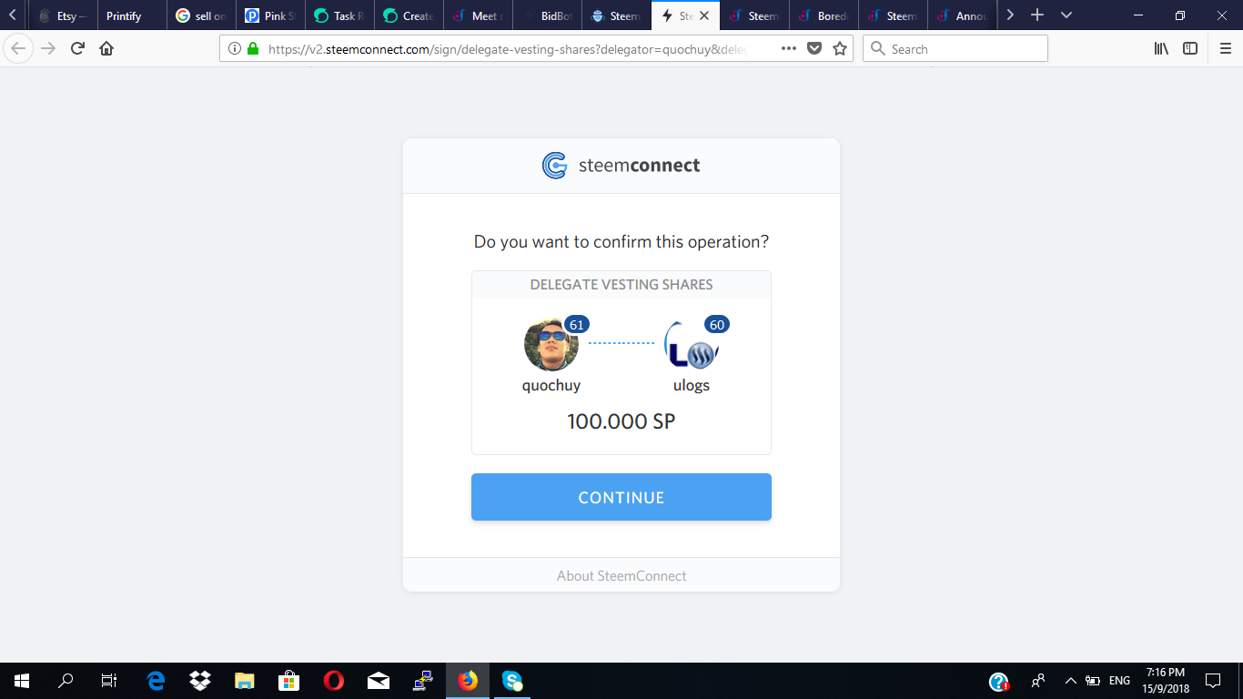
Task: Open the page actions three-dot menu
Action: tap(789, 49)
